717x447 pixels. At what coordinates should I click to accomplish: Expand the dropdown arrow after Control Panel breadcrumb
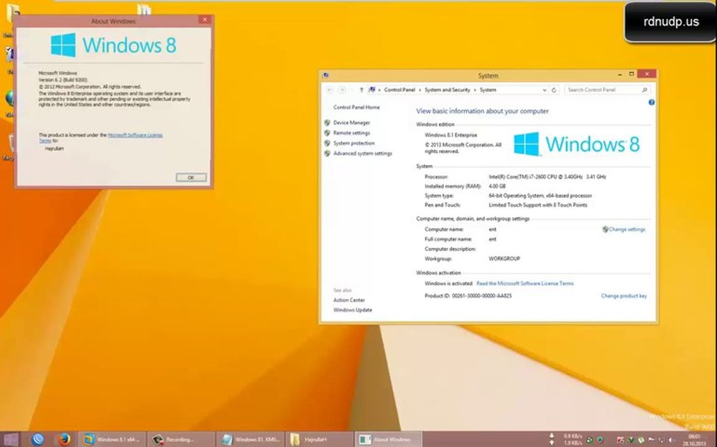pos(420,90)
